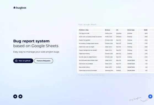Click the View on github button
The height and width of the screenshot is (105, 154).
[23, 61]
